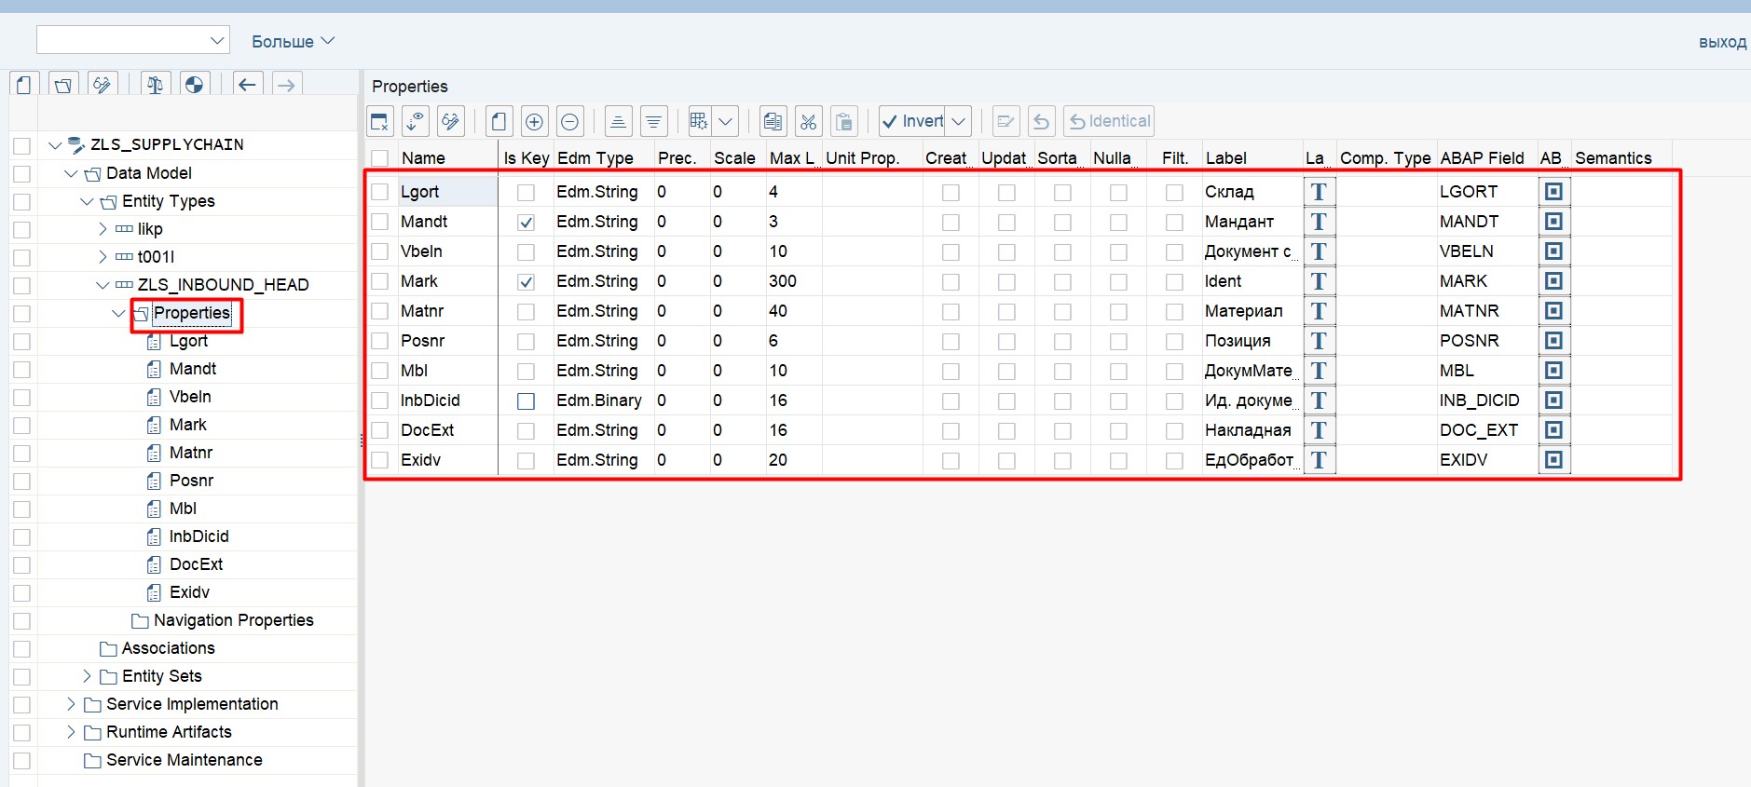Image resolution: width=1751 pixels, height=787 pixels.
Task: Go forward with the right arrow icon
Action: [x=286, y=85]
